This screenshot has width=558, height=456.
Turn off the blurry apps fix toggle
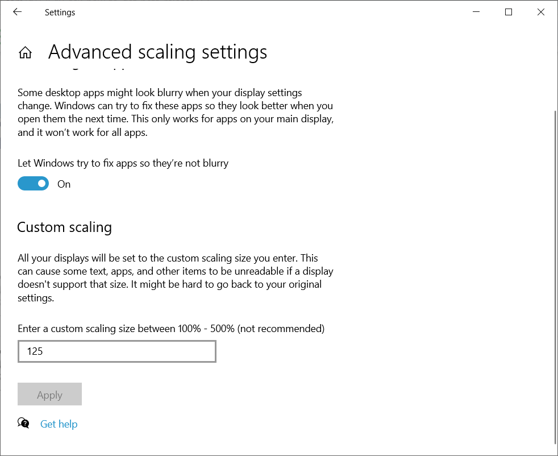coord(34,184)
